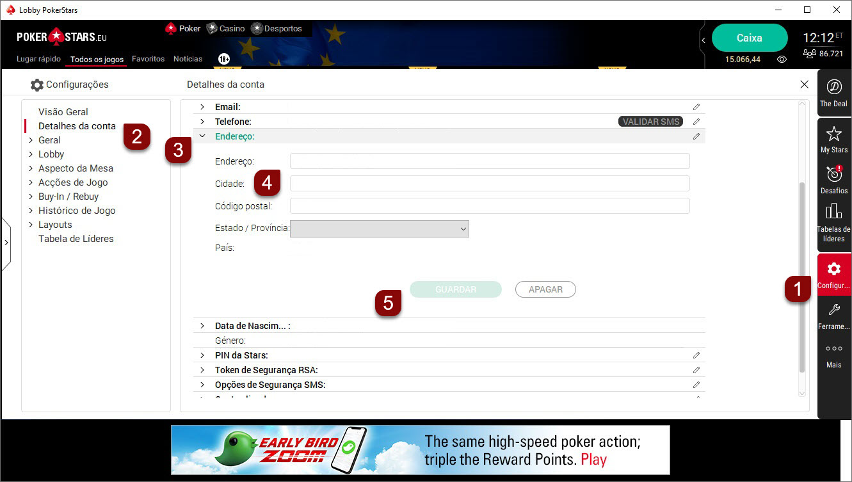The height and width of the screenshot is (482, 852).
Task: Collapse the Endereço section
Action: (x=202, y=136)
